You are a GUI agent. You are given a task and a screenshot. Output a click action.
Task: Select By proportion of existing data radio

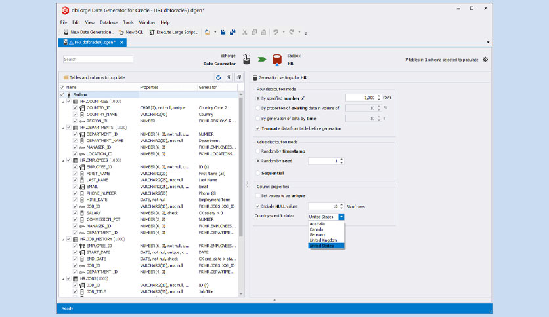258,108
